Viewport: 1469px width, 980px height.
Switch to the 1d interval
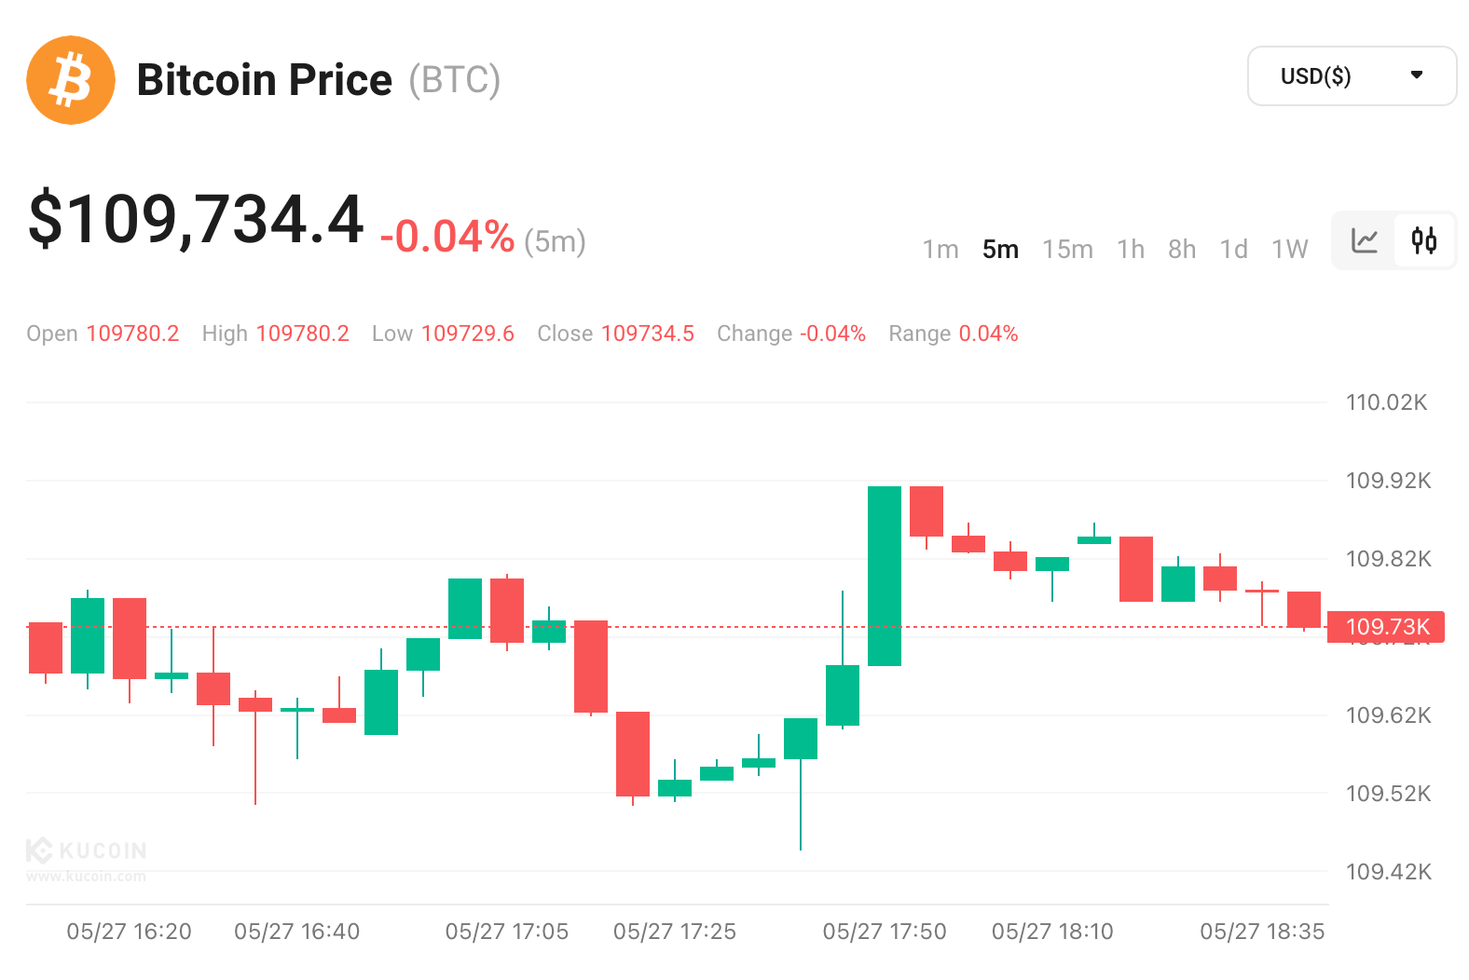coord(1233,250)
